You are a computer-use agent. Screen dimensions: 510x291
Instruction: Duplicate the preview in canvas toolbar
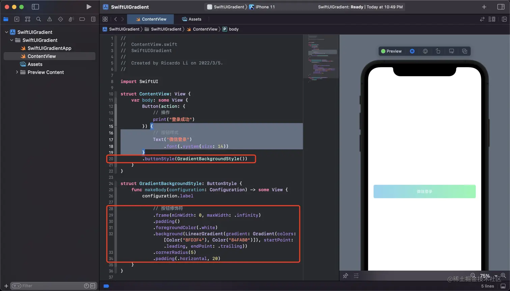(x=464, y=51)
